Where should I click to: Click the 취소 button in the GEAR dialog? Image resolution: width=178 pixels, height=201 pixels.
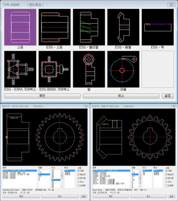[x=121, y=96]
